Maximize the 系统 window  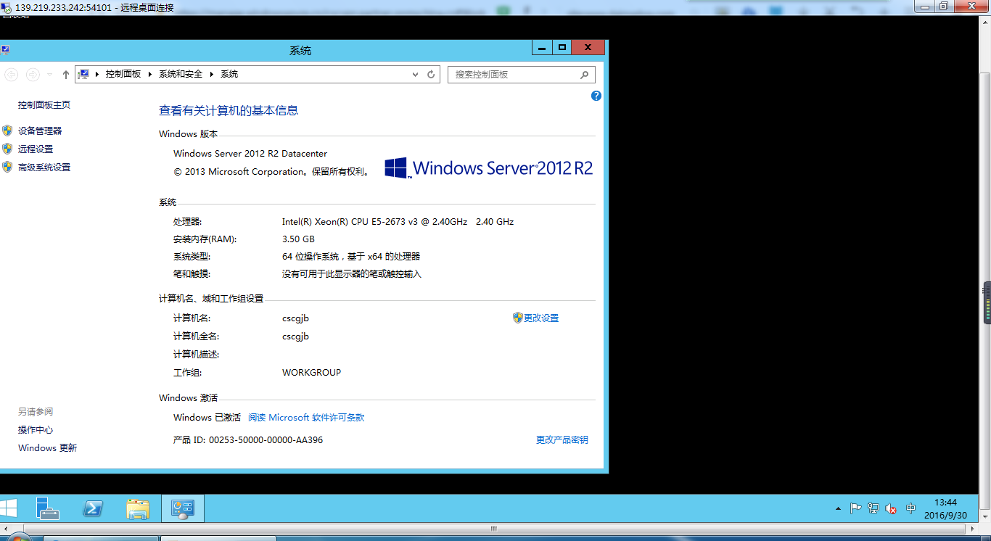[562, 47]
